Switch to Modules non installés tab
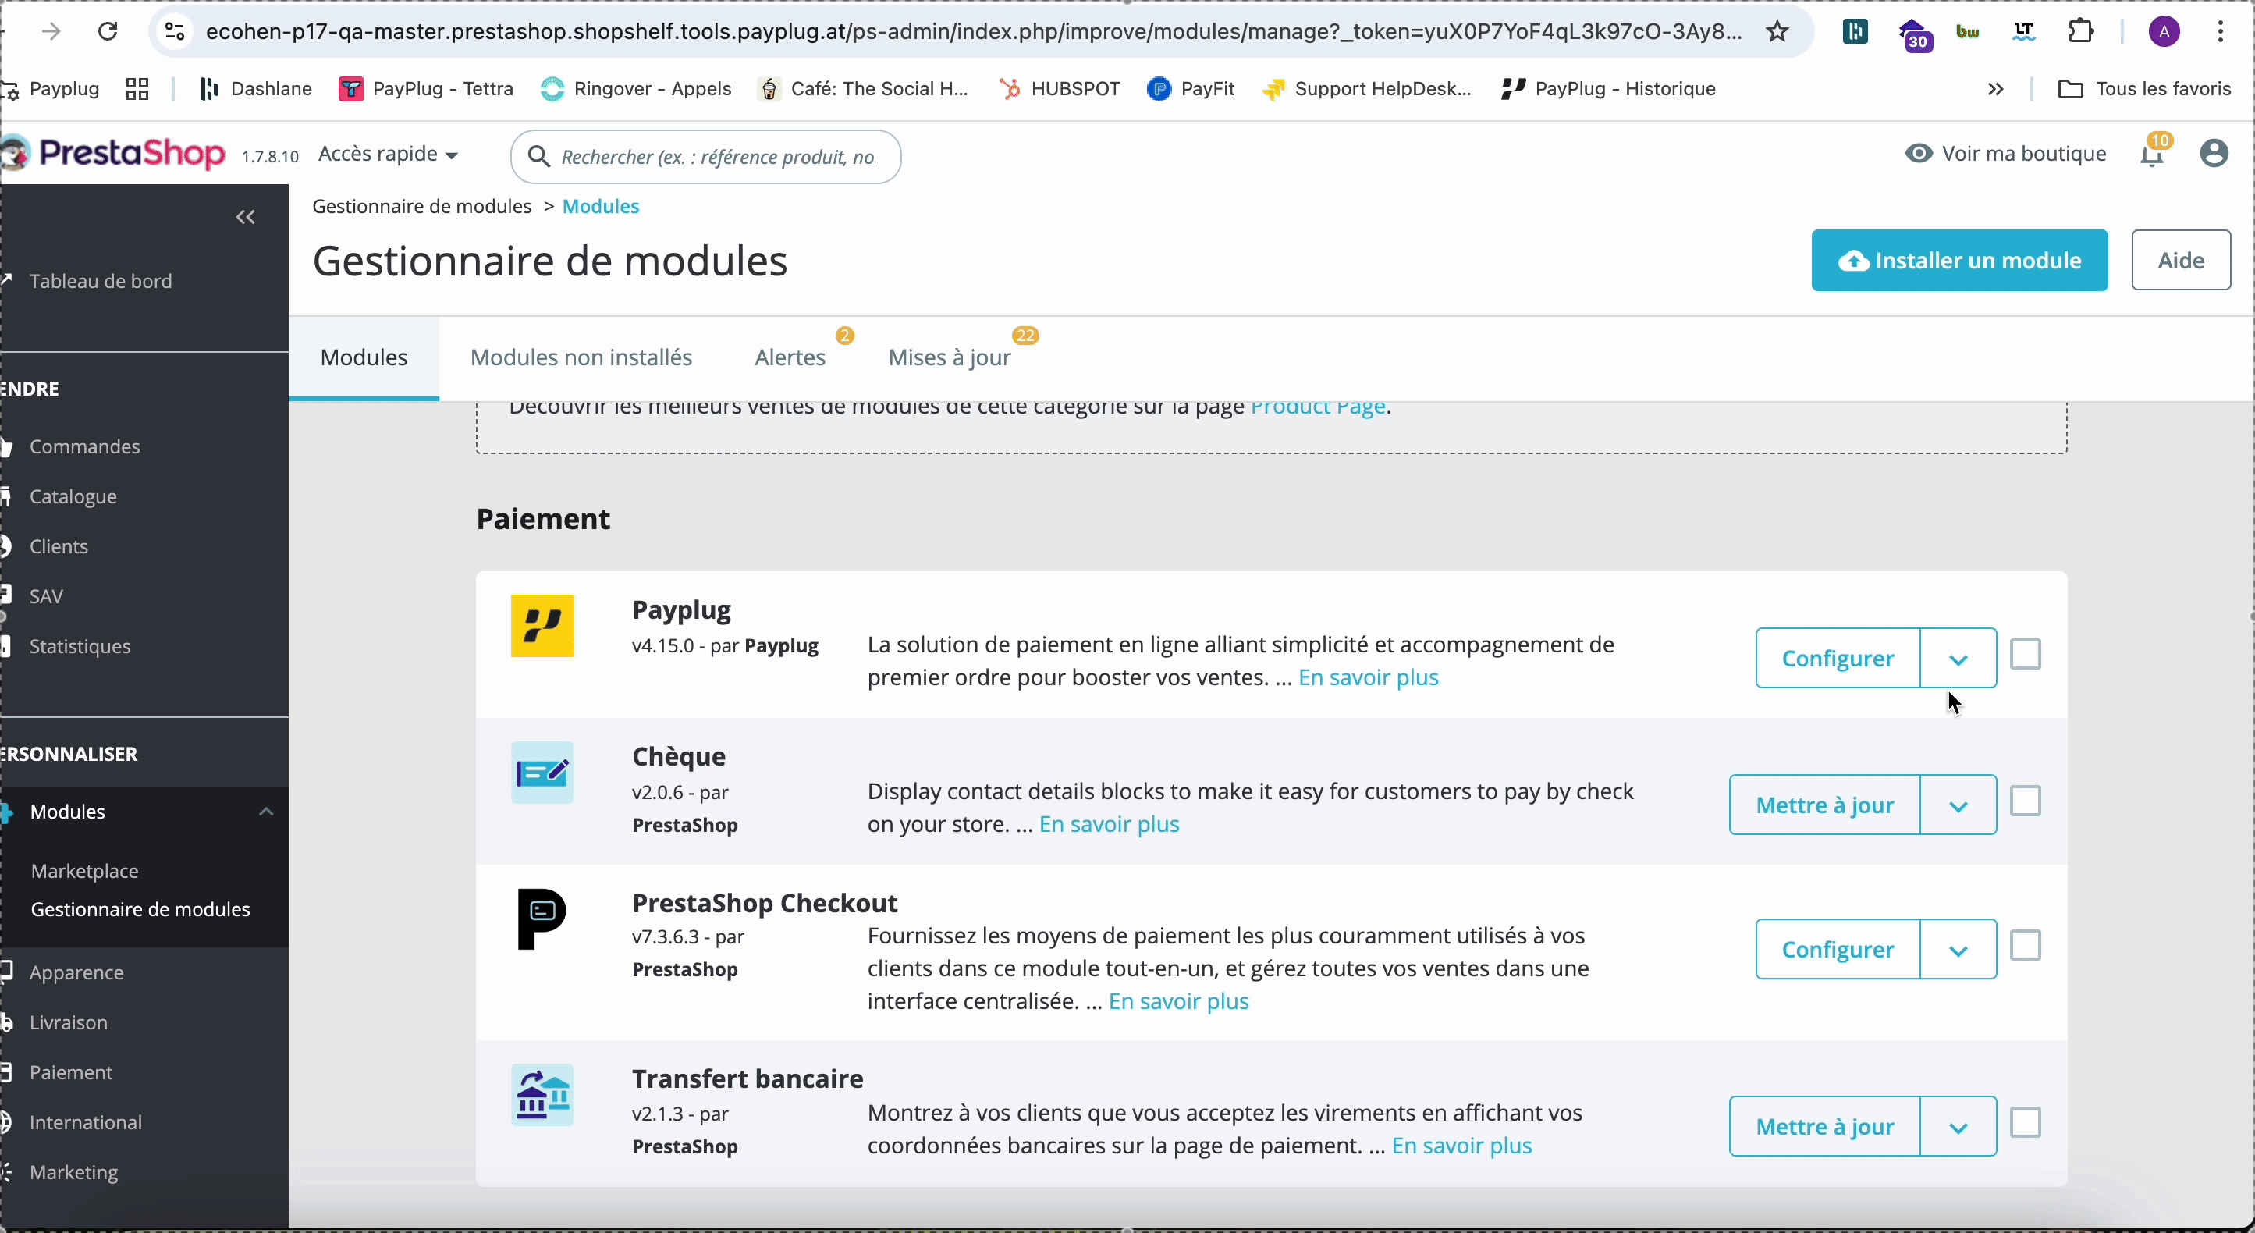Viewport: 2255px width, 1233px height. pos(581,357)
